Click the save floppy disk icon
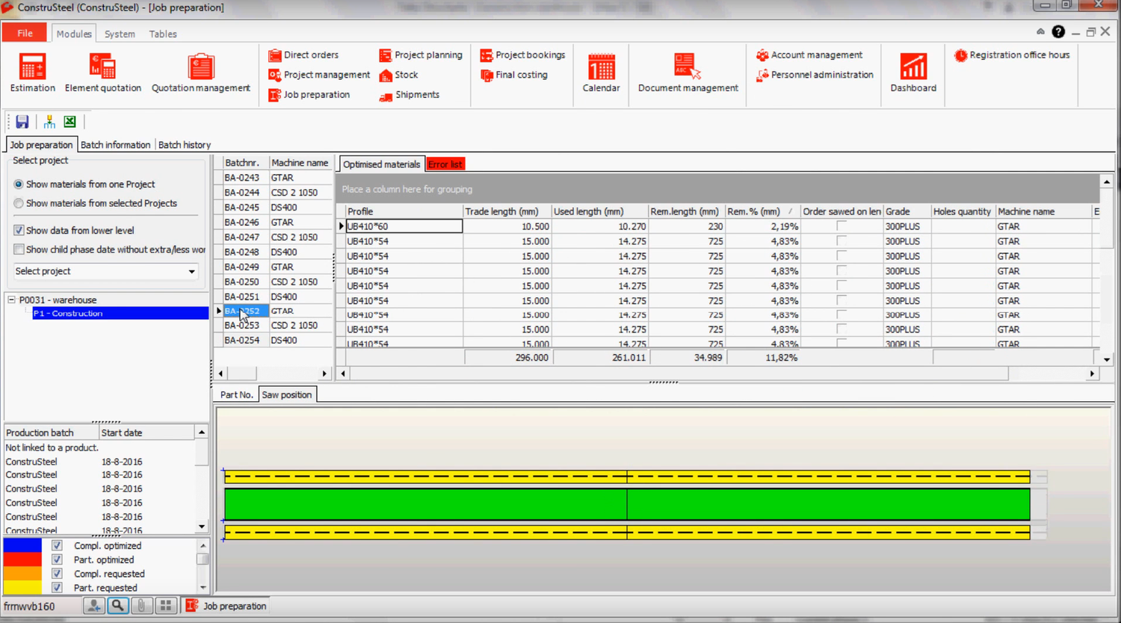Viewport: 1121px width, 623px height. 22,122
